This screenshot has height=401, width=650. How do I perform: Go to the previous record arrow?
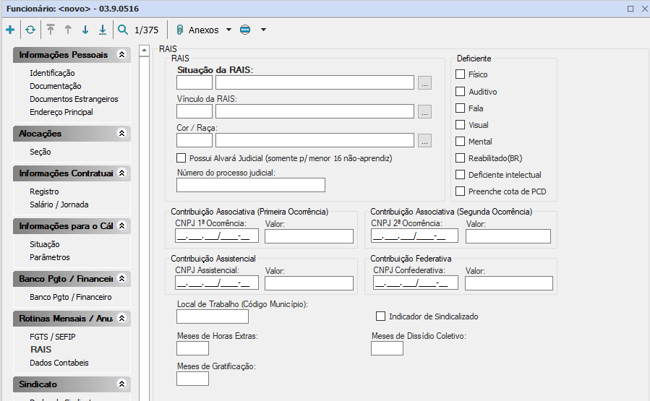(68, 30)
